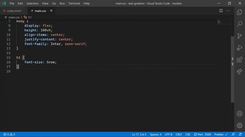This screenshot has height=137, width=245.
Task: Click the display: flex declaration
Action: (38, 25)
